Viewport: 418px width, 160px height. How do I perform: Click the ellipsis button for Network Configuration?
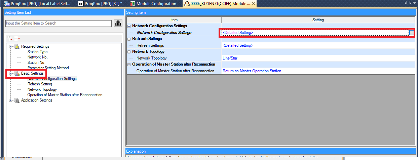point(411,33)
